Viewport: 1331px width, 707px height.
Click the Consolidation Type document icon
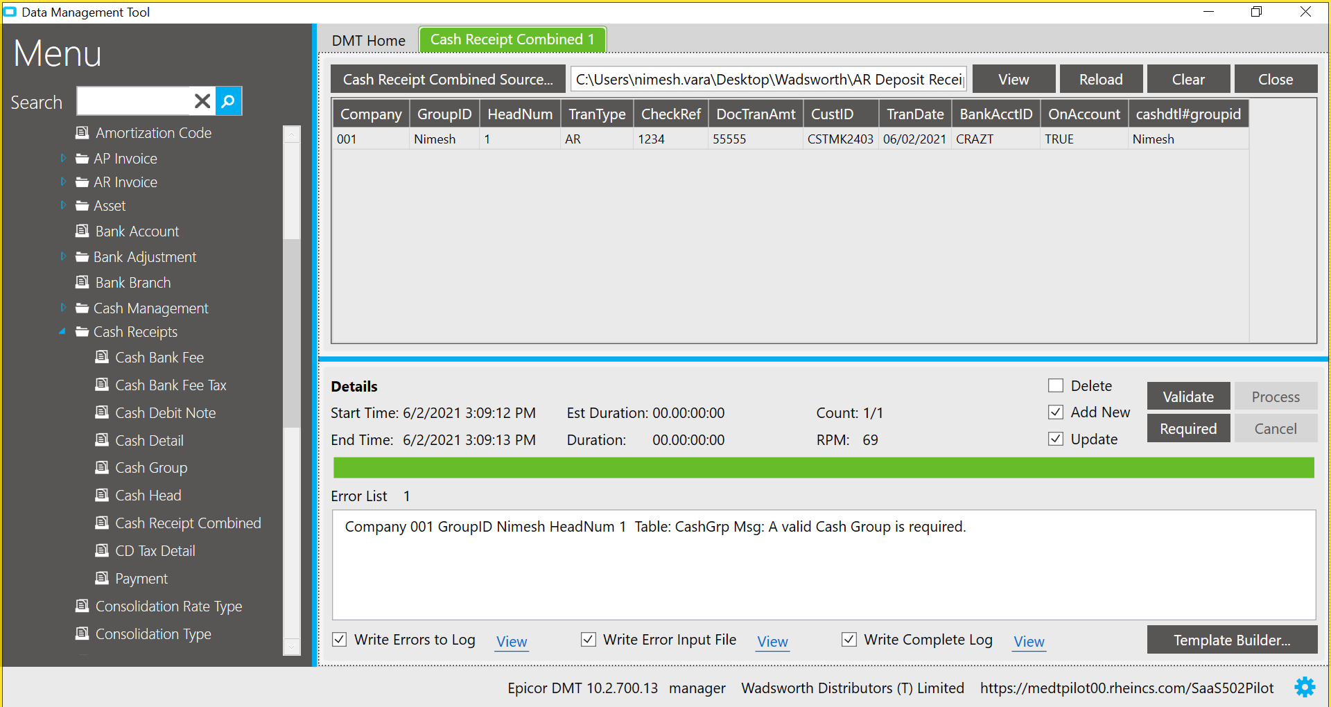coord(82,634)
